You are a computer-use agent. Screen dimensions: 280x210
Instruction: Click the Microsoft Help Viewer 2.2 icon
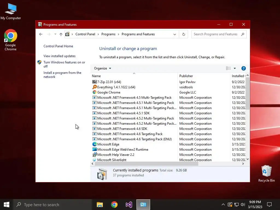click(x=94, y=155)
